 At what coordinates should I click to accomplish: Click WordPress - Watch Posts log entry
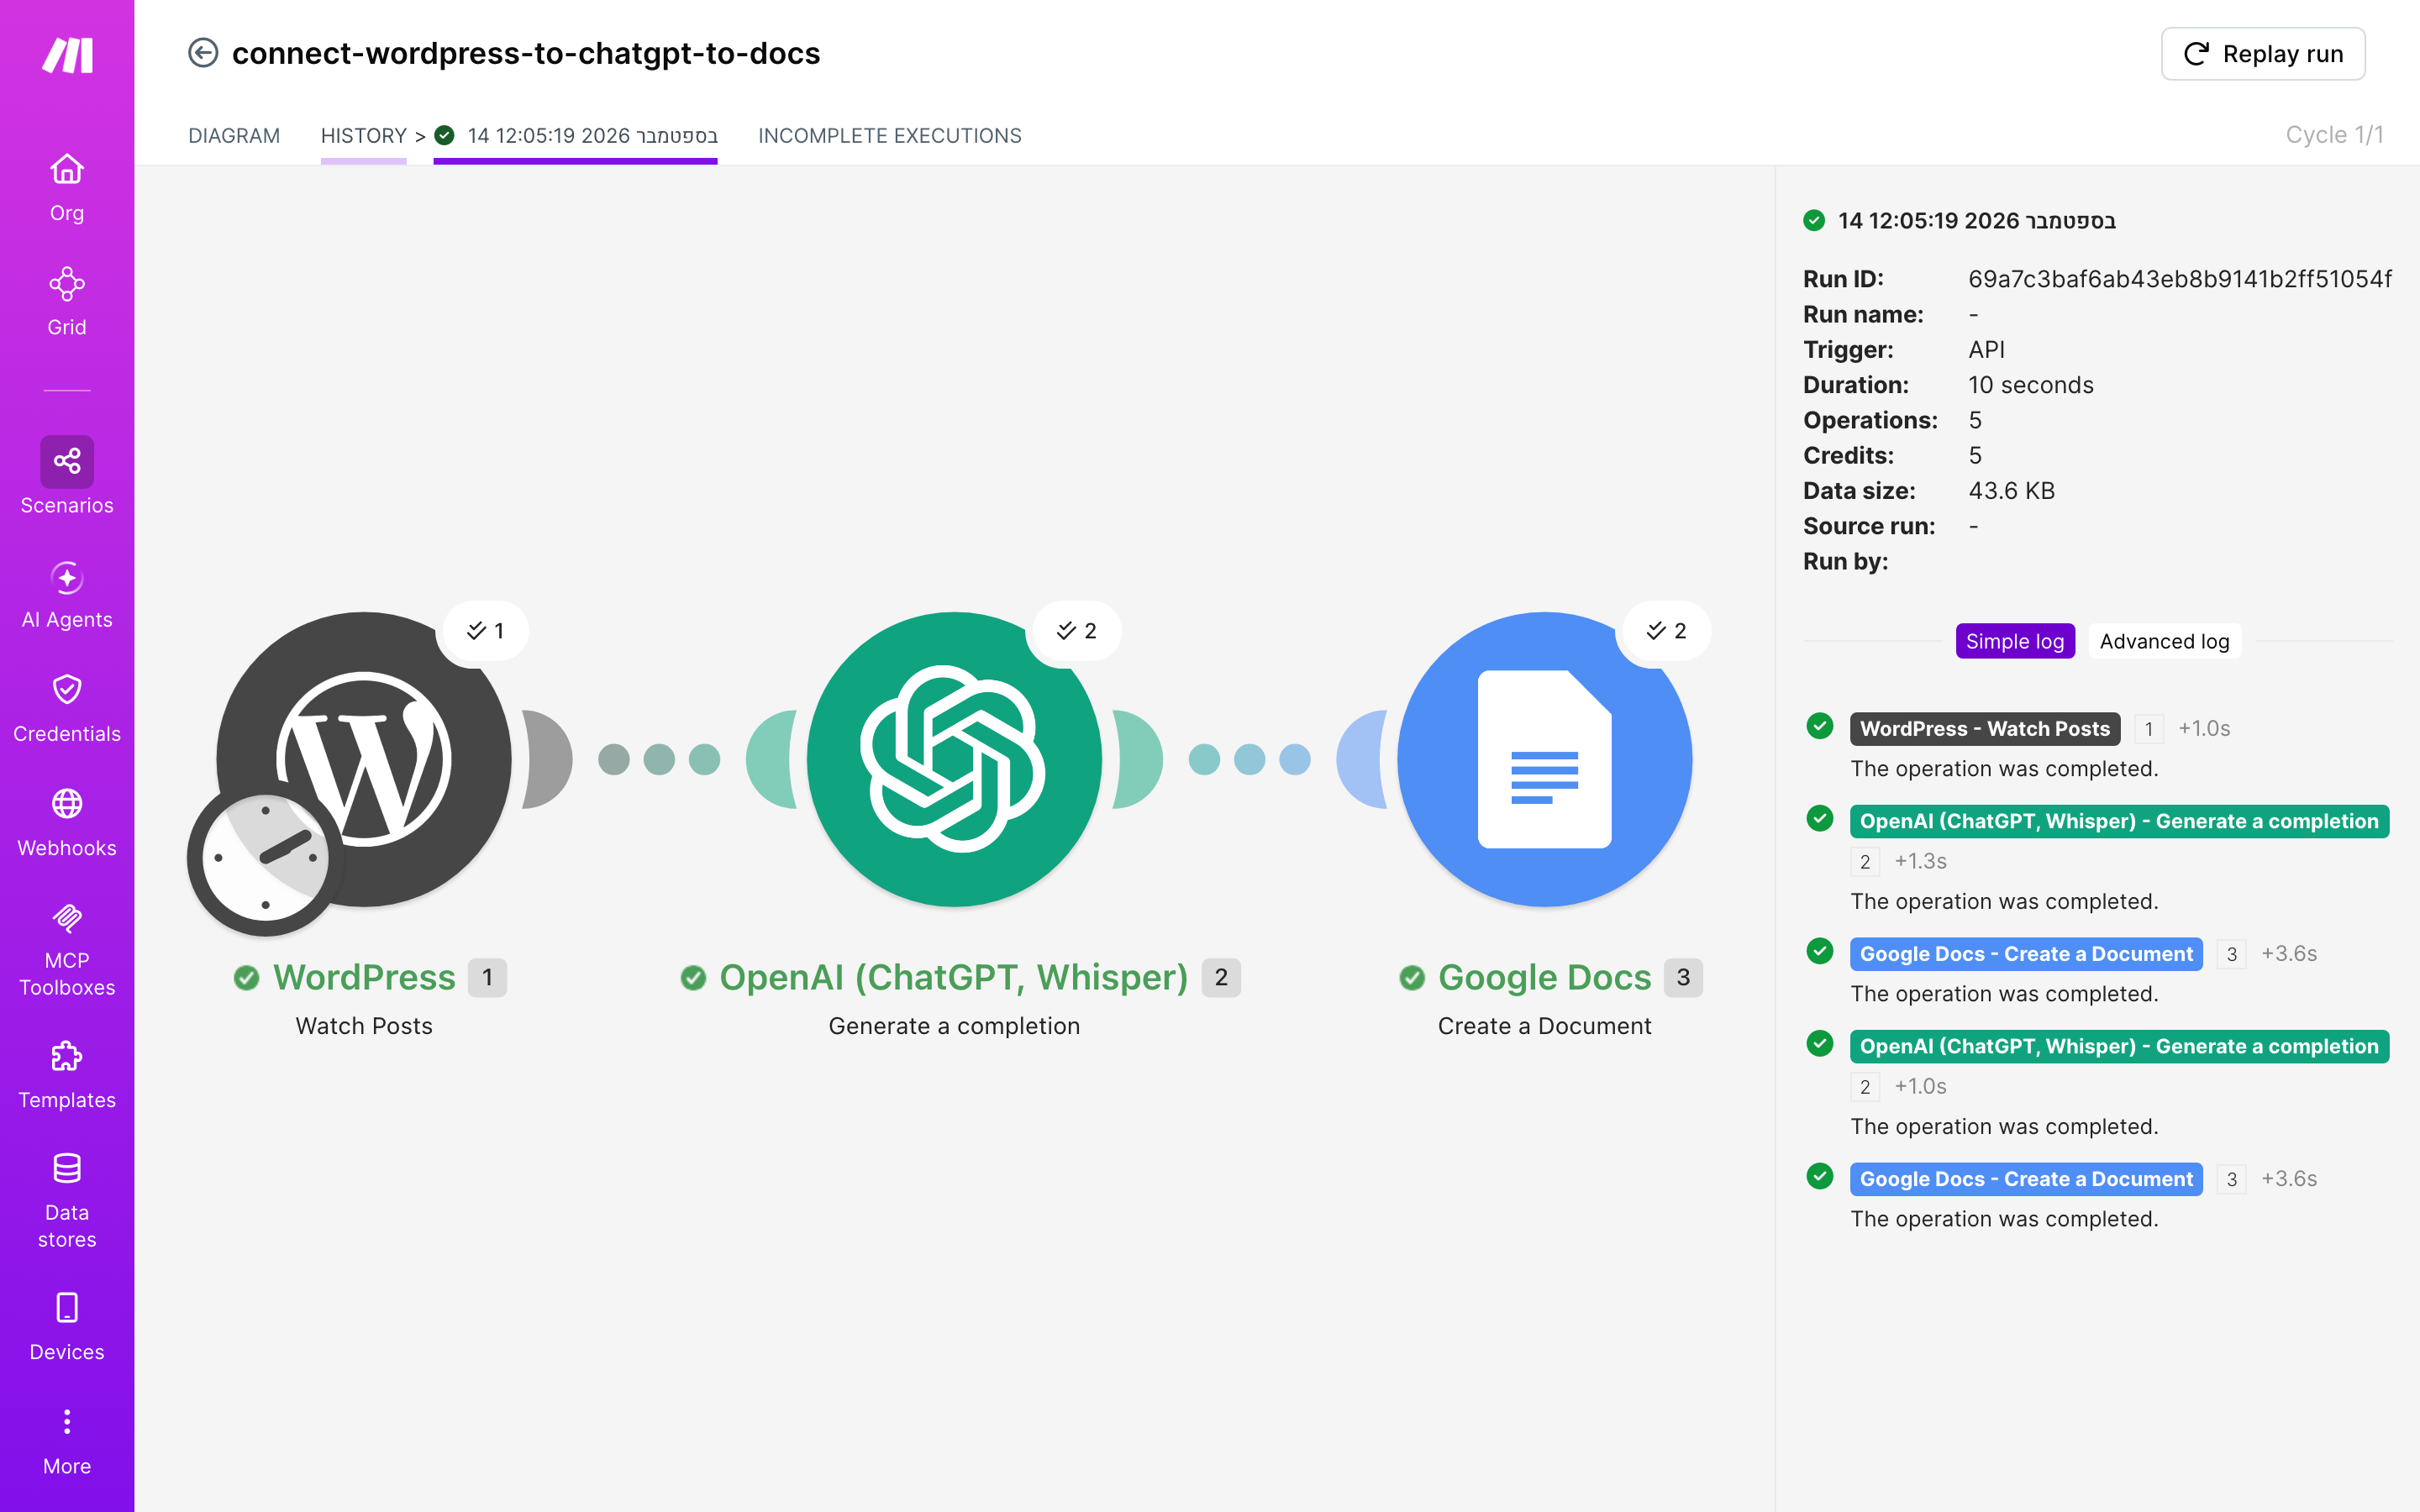coord(1984,728)
